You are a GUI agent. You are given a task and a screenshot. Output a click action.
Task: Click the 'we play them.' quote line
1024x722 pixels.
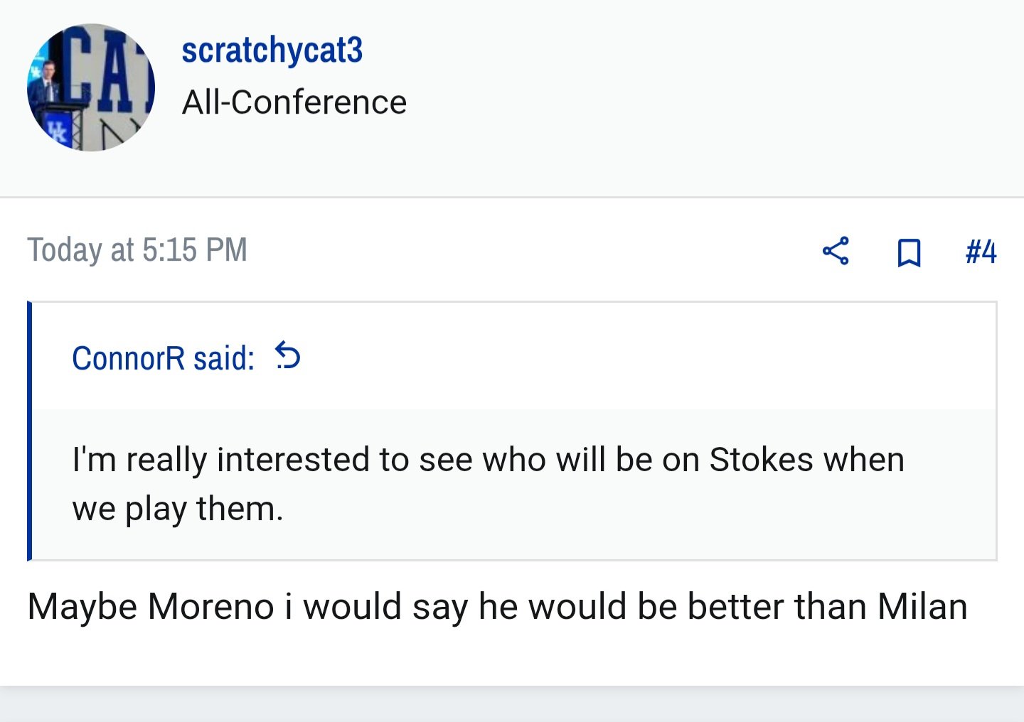pyautogui.click(x=178, y=509)
